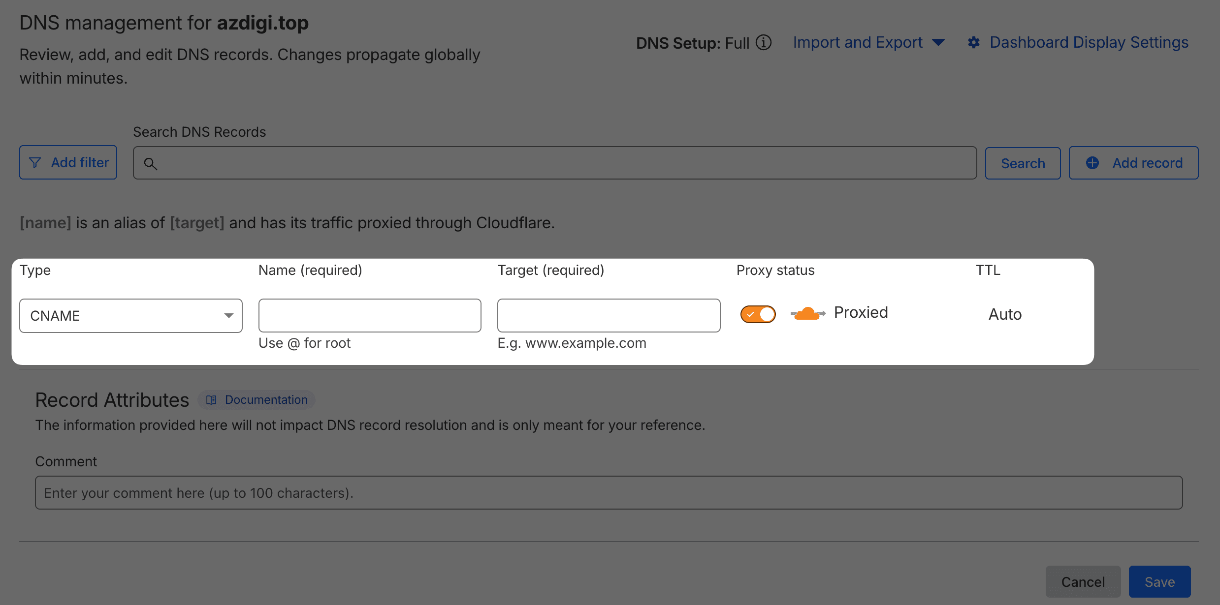Click the Add filter button
The height and width of the screenshot is (605, 1220).
(68, 163)
